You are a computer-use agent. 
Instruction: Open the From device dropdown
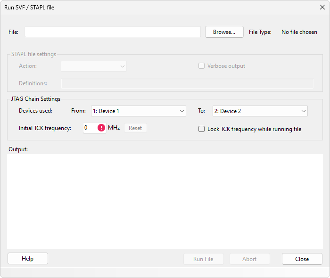[138, 111]
